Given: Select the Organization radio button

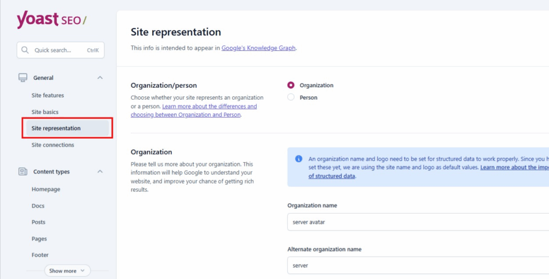Looking at the screenshot, I should [291, 85].
